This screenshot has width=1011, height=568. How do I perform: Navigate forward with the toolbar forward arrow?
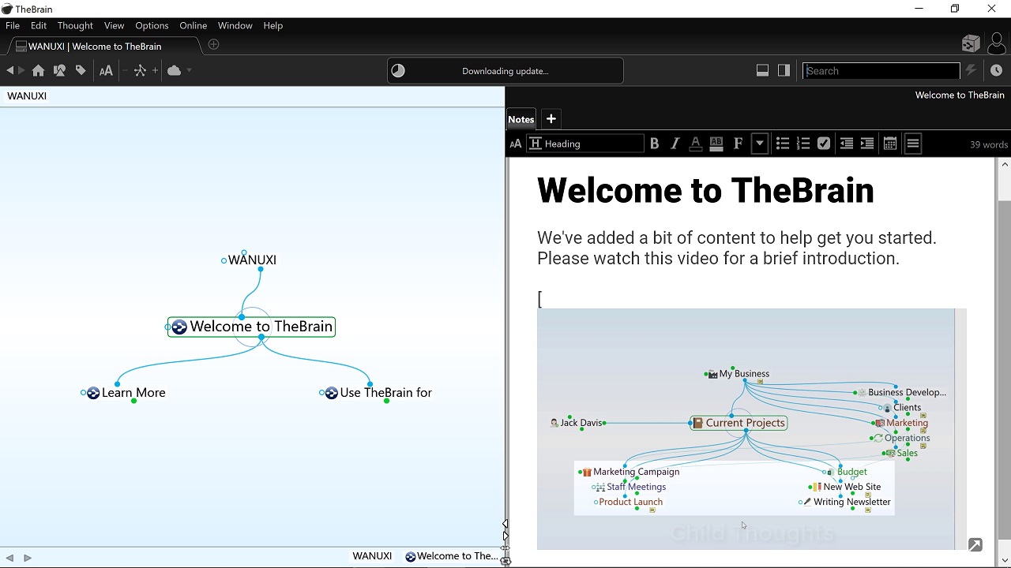(x=21, y=71)
